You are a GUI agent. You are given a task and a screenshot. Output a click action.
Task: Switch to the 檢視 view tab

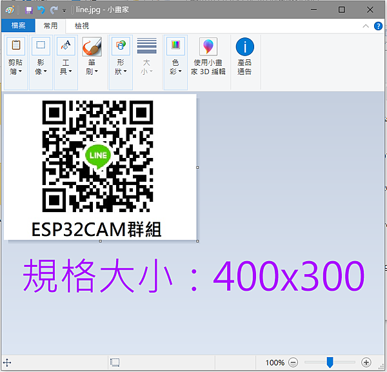click(x=82, y=26)
